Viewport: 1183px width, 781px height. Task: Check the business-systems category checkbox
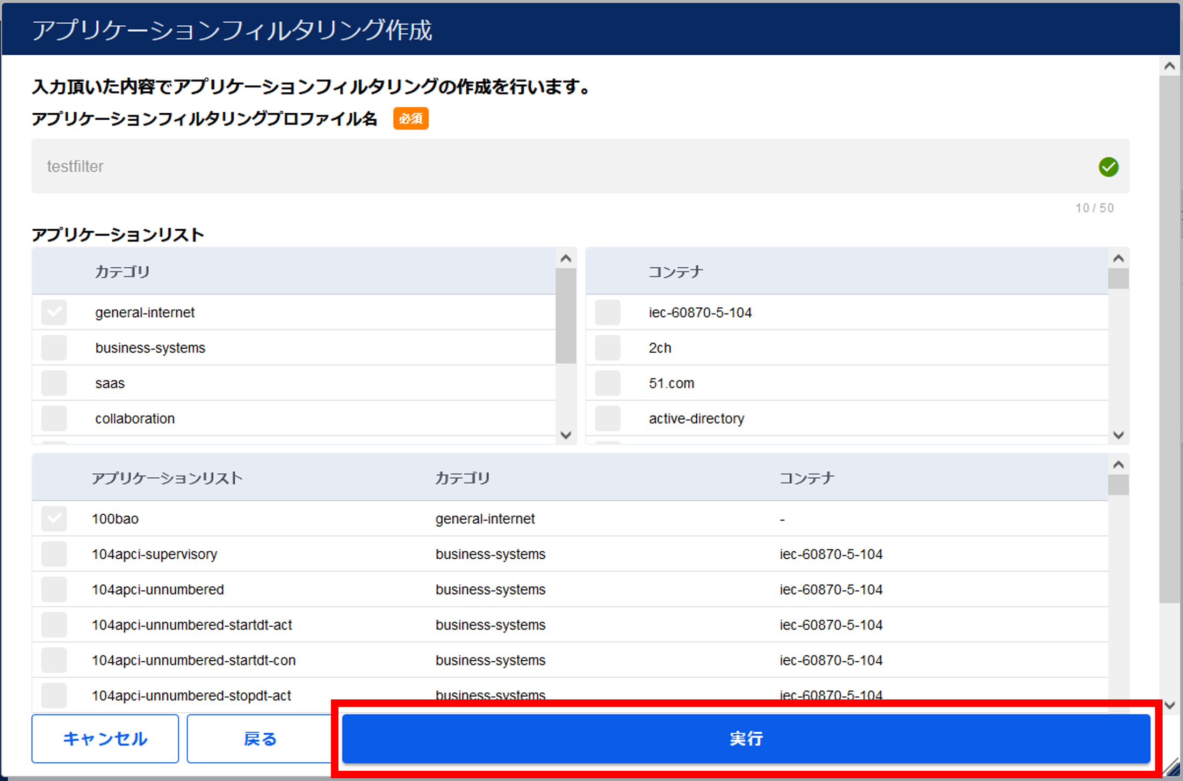54,348
